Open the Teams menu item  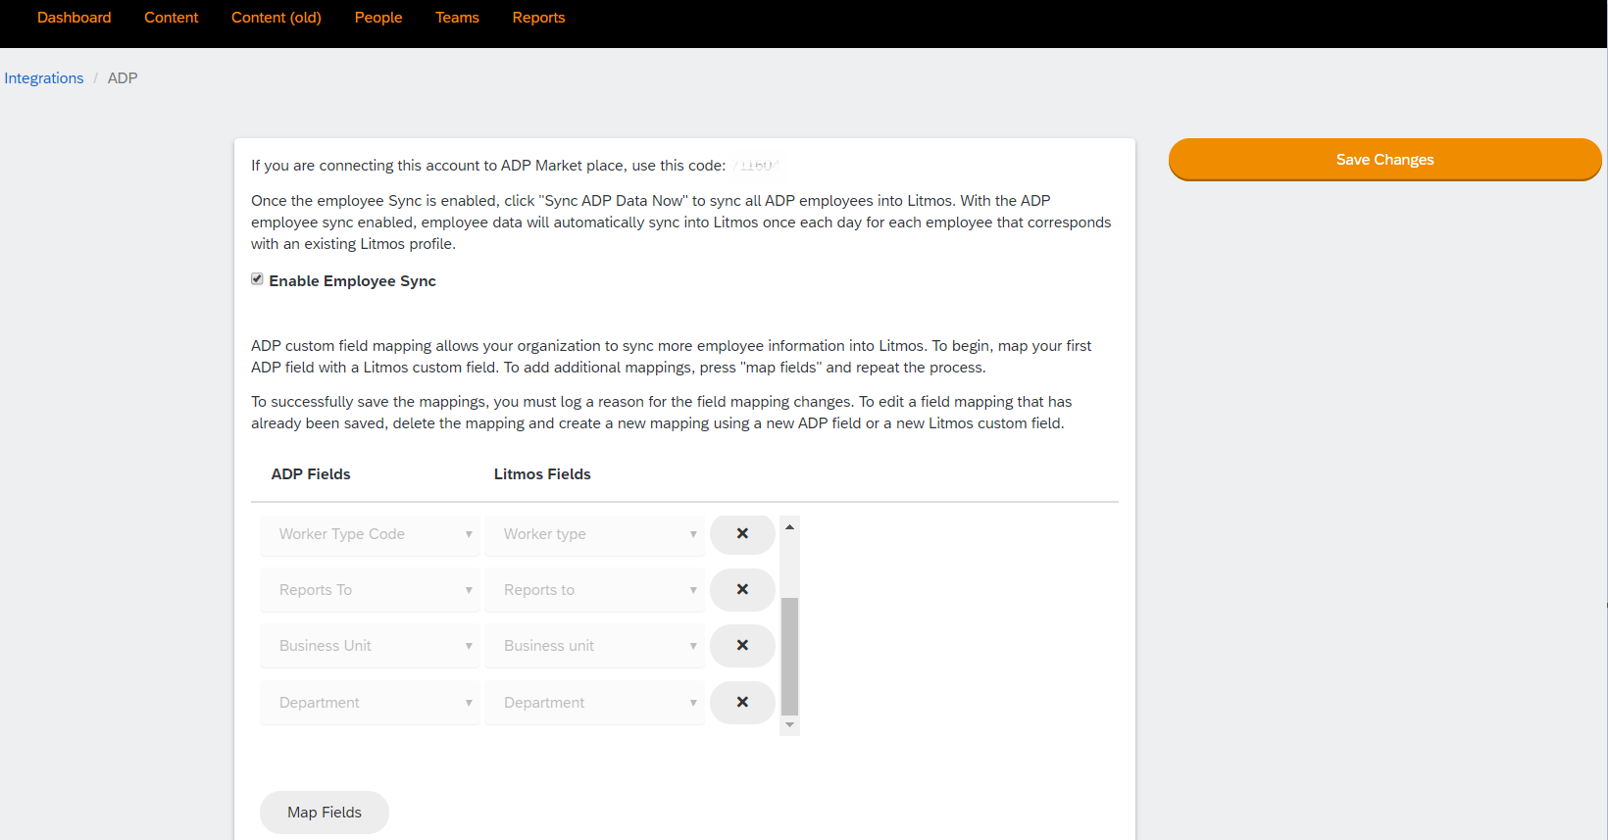tap(457, 18)
